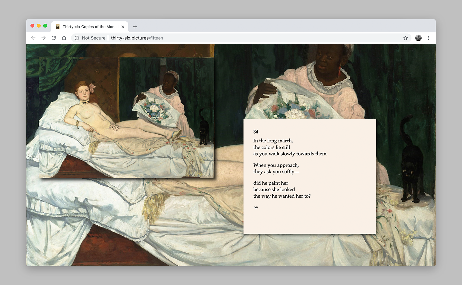Click the poem number 34 heading
Viewport: 462px width, 285px height.
coord(256,132)
